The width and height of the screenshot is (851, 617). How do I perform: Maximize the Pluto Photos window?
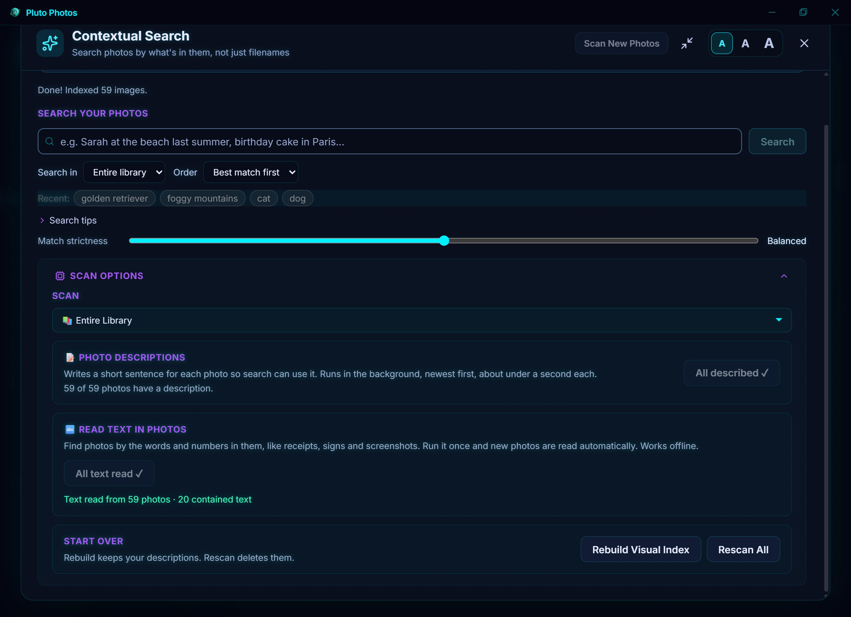[x=803, y=12]
